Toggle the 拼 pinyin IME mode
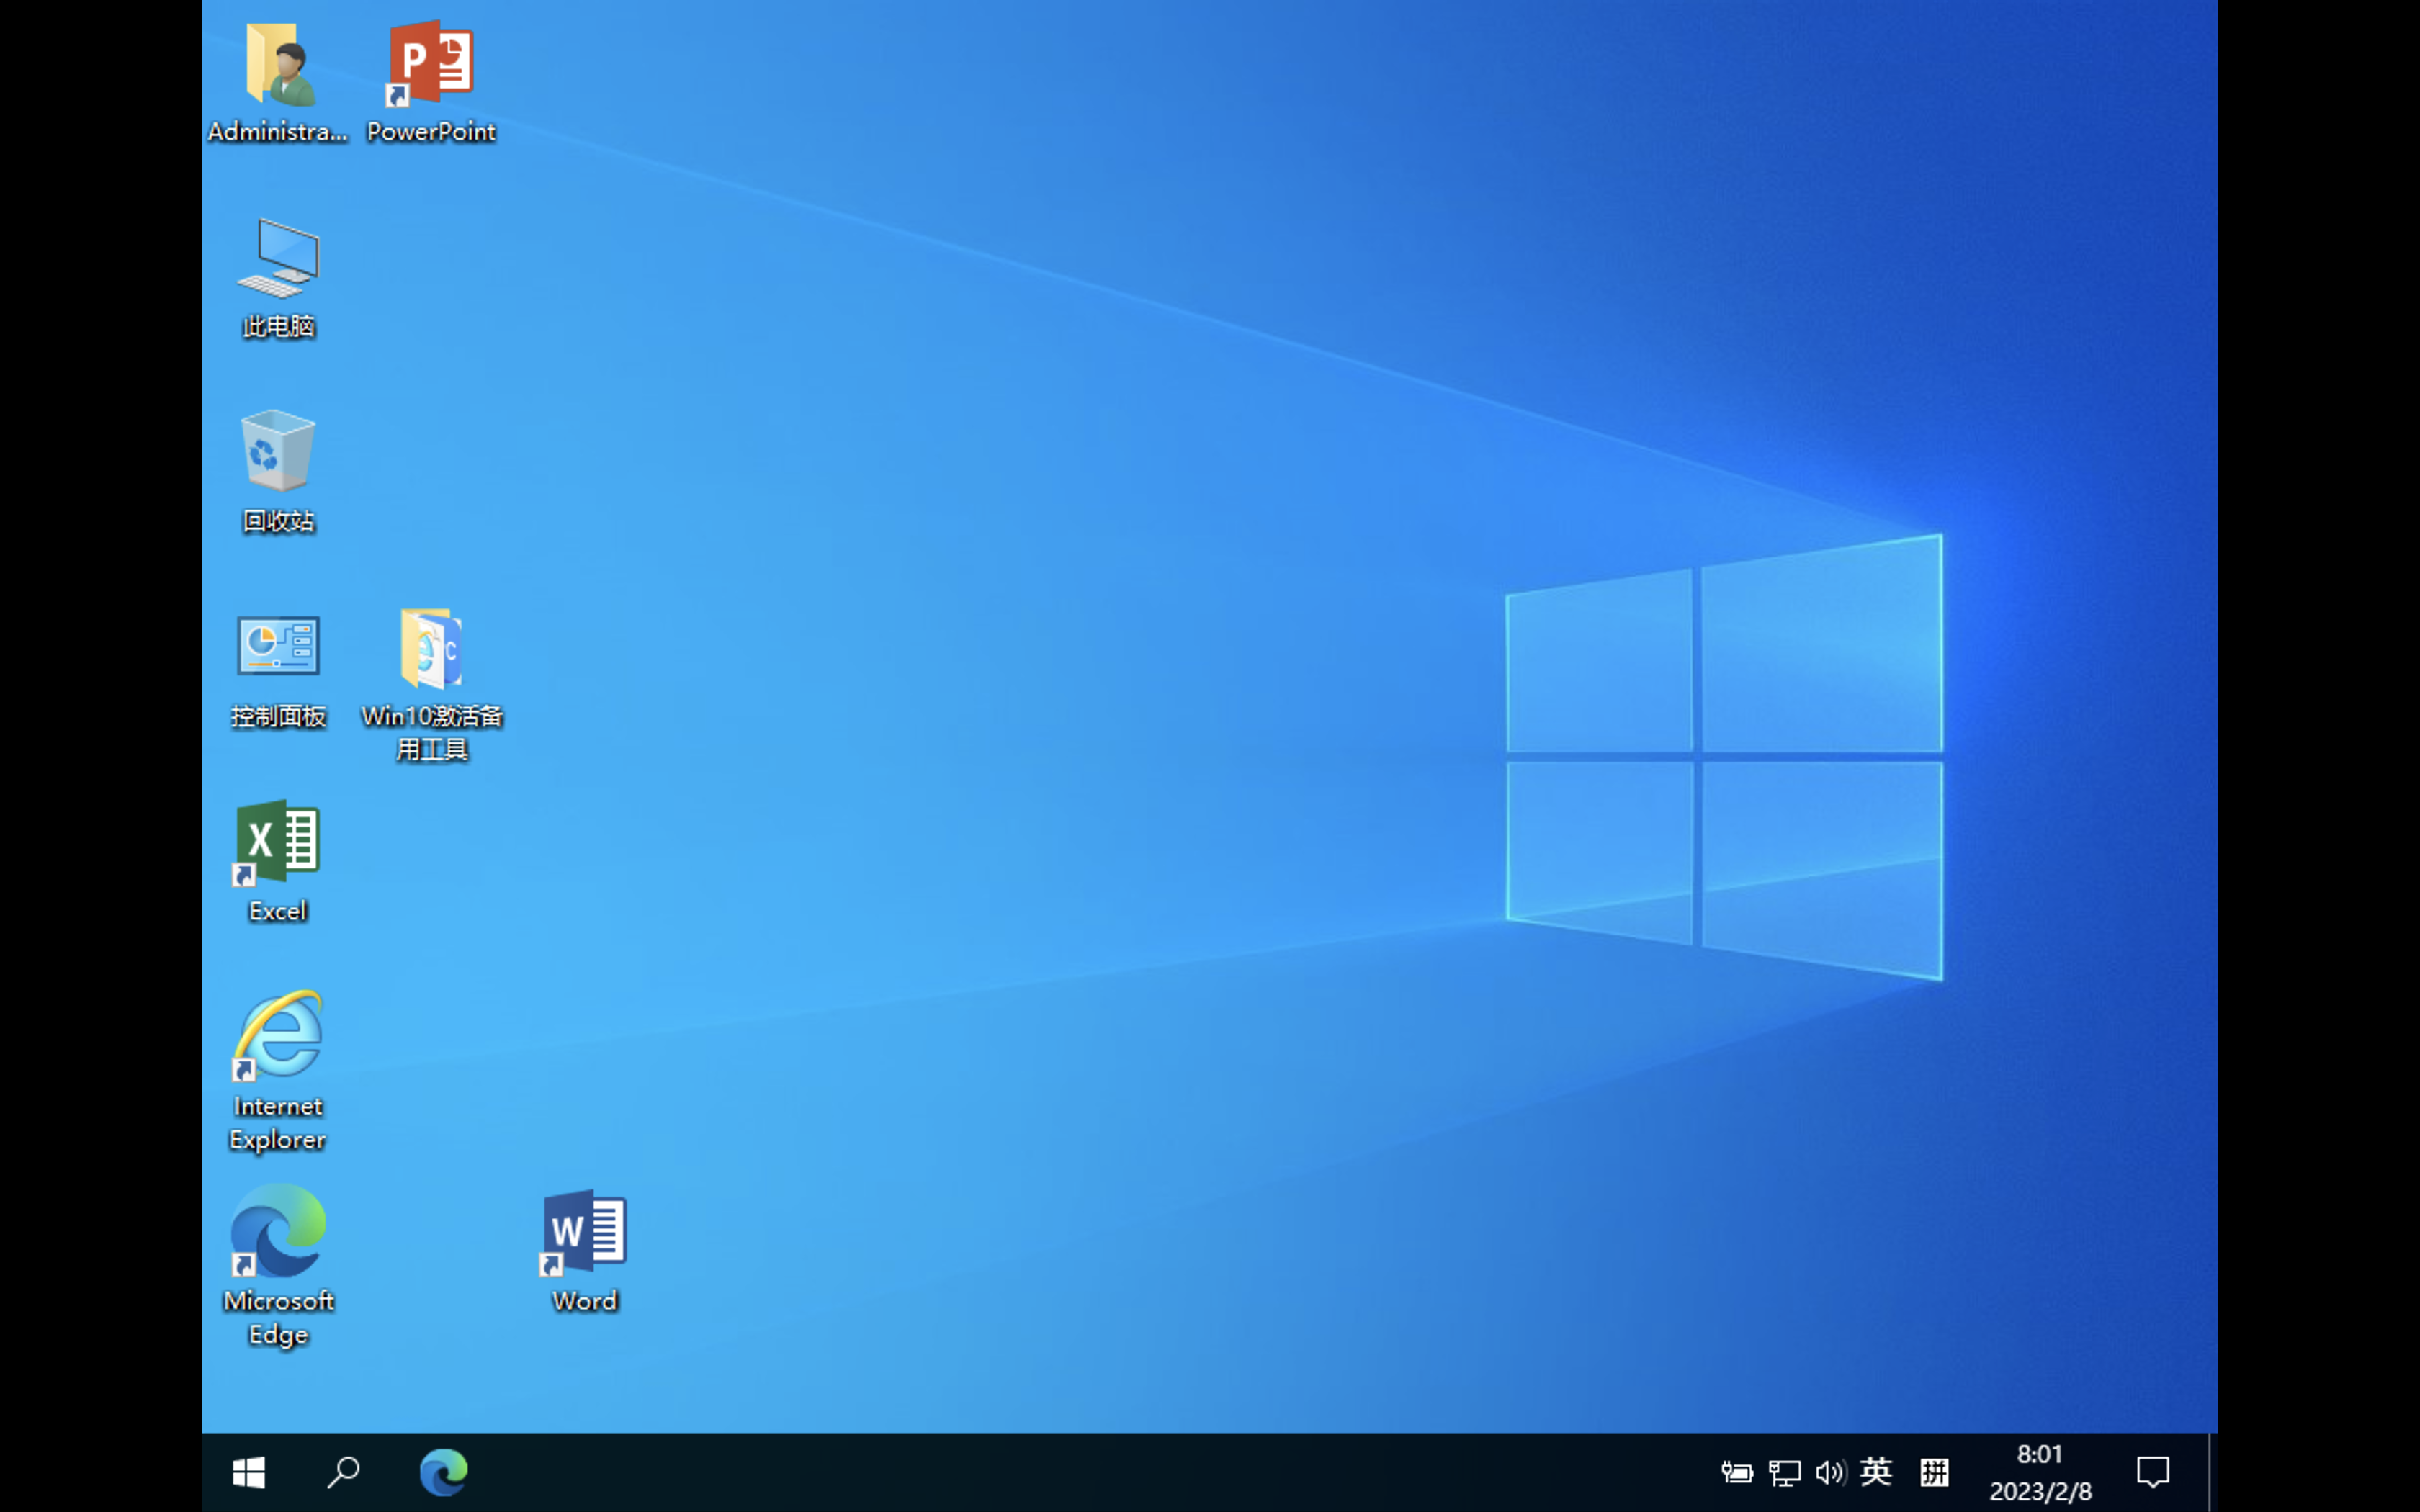2420x1512 pixels. point(1934,1472)
